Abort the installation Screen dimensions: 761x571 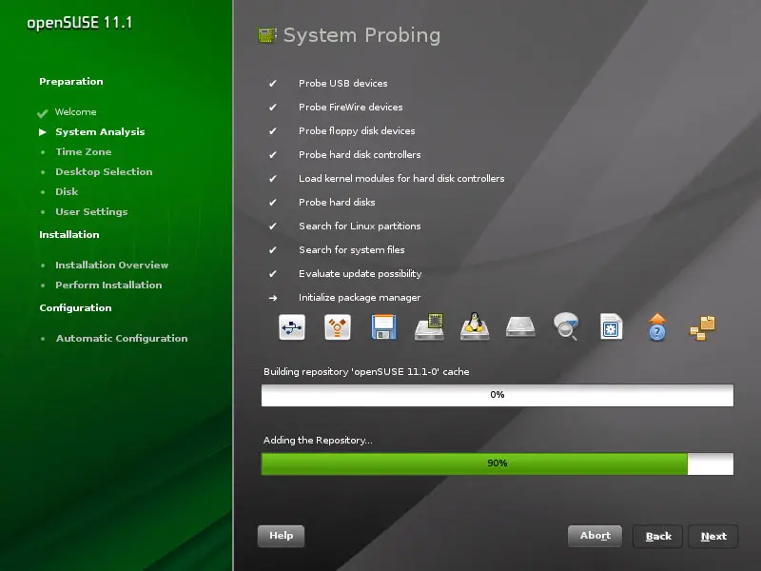[x=595, y=536]
